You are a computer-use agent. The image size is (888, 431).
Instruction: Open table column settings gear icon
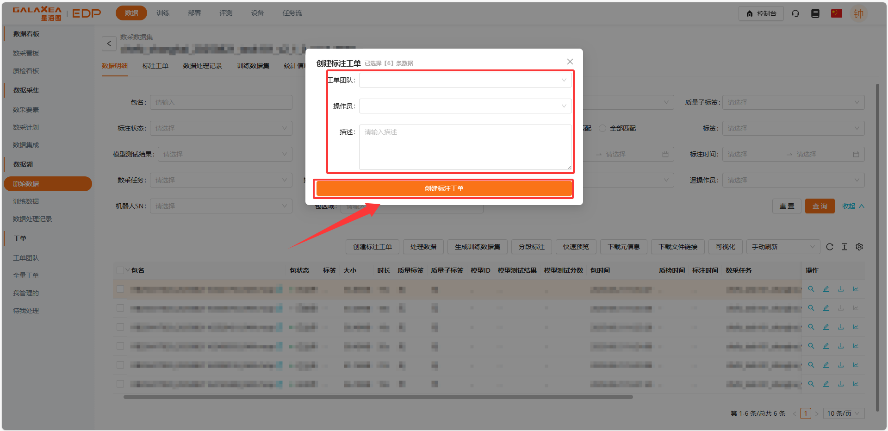859,247
